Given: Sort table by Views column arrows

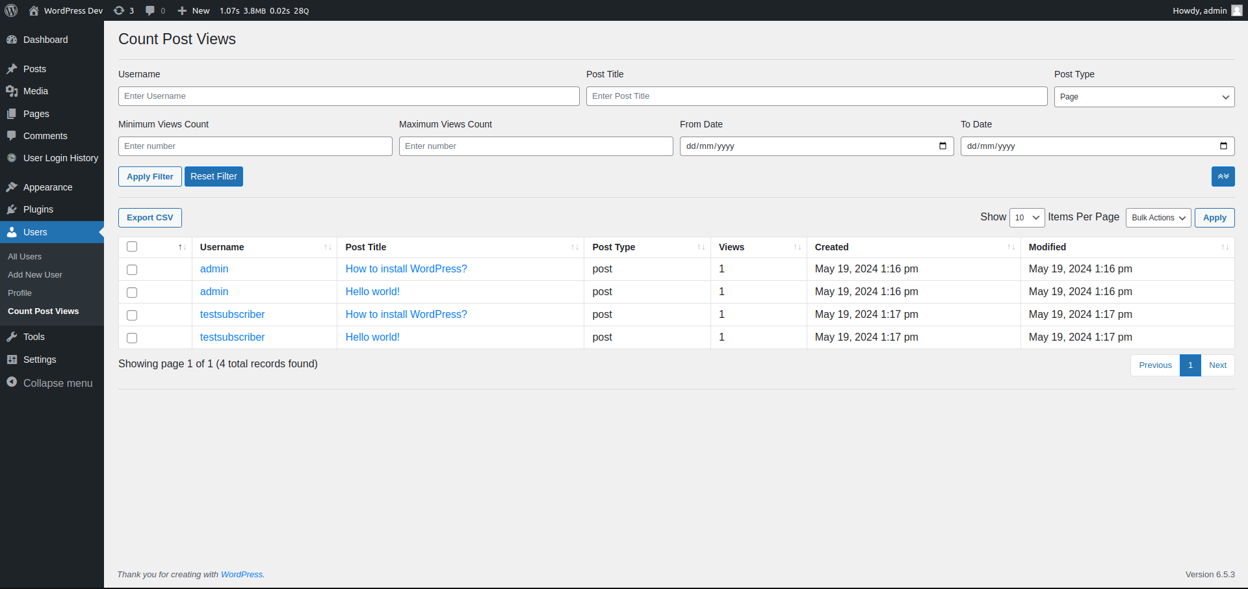Looking at the screenshot, I should click(x=797, y=247).
